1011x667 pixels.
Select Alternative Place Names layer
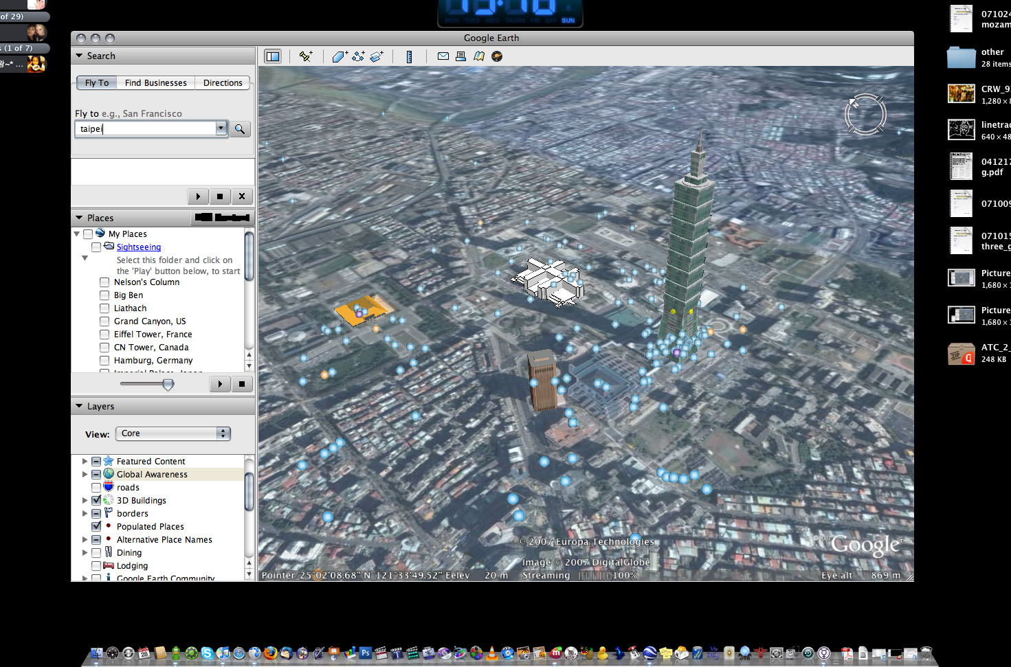coord(164,540)
